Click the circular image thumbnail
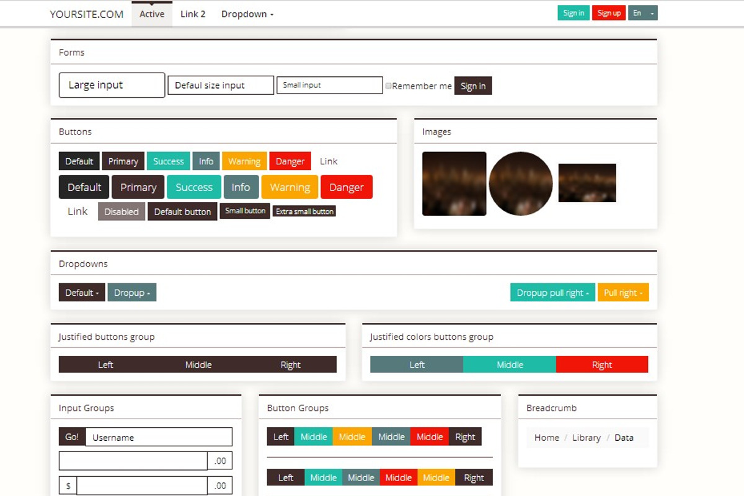The height and width of the screenshot is (496, 744). point(521,183)
